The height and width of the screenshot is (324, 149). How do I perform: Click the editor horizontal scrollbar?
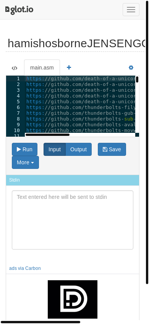(47, 135)
